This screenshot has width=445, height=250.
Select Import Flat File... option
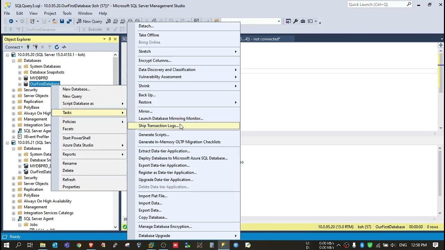(184, 196)
